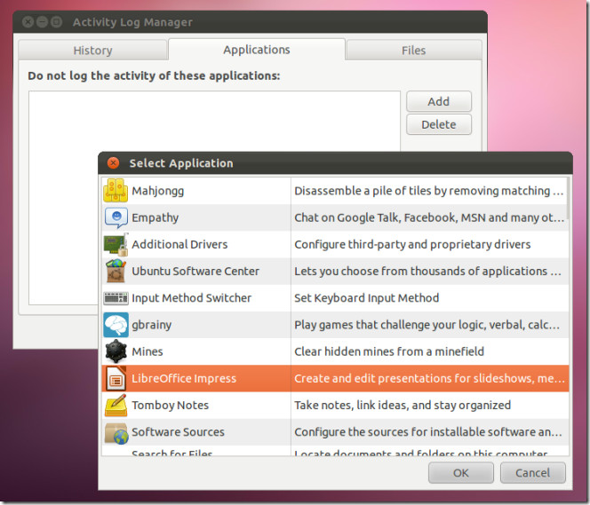Image resolution: width=590 pixels, height=505 pixels.
Task: Select the Empathy chat bubble icon
Action: click(x=116, y=217)
